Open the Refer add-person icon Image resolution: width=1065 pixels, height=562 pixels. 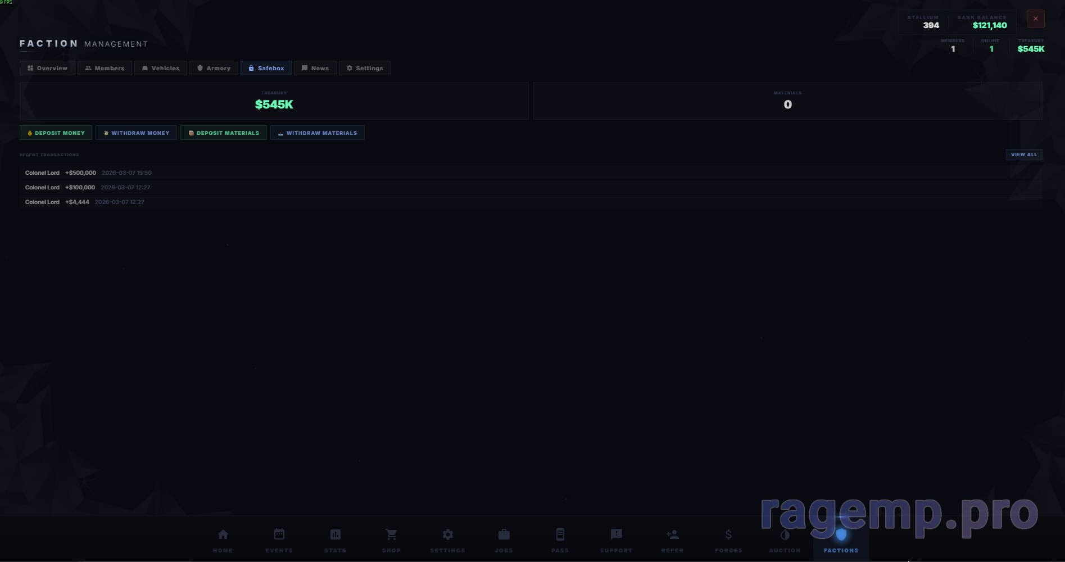tap(673, 535)
